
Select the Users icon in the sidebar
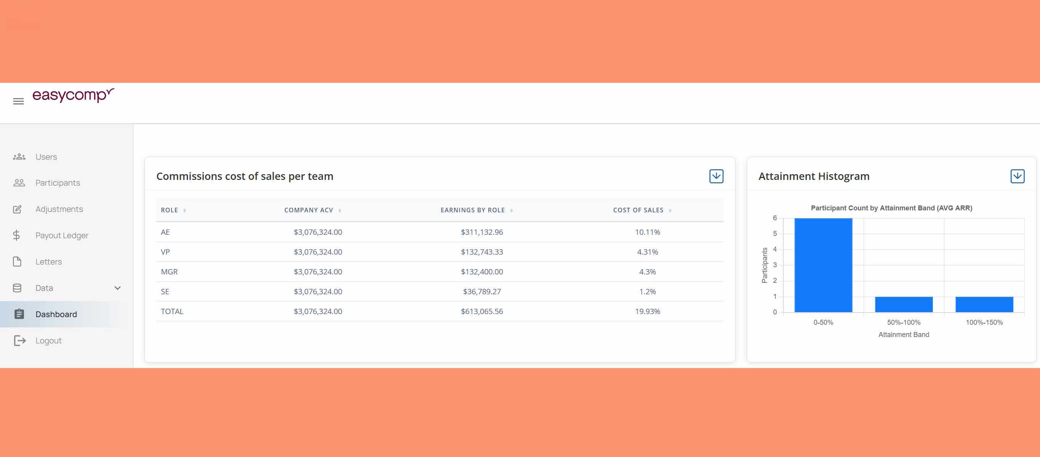(x=19, y=157)
